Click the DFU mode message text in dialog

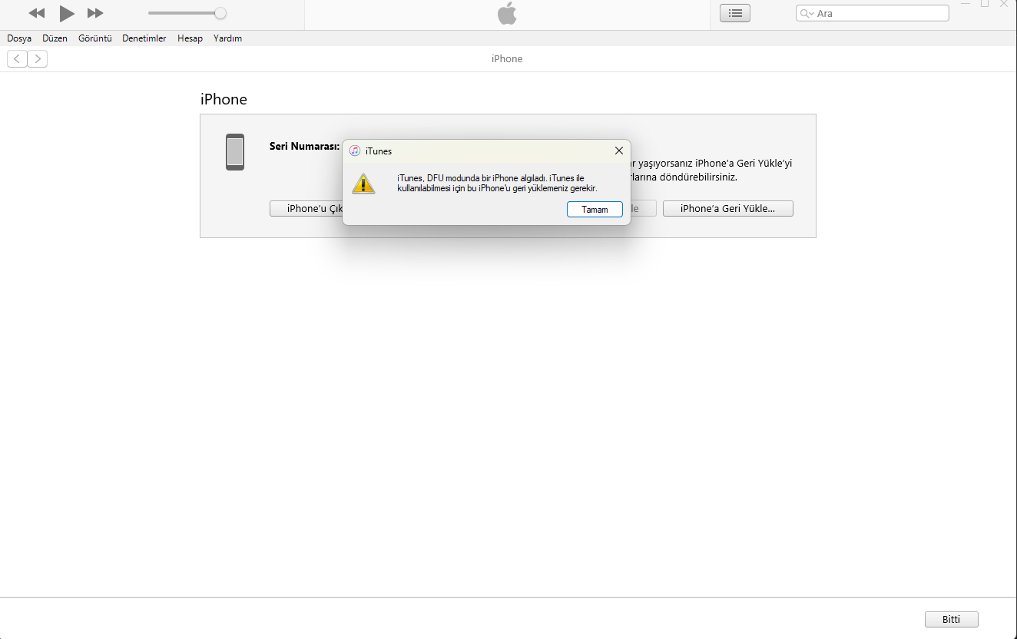click(x=497, y=183)
